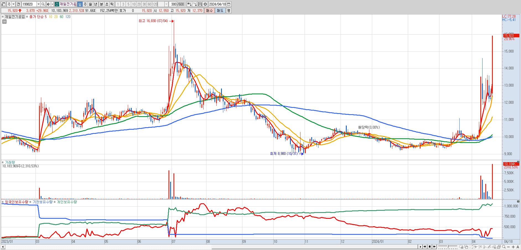Click the chart layout icon at far left of toolbar
This screenshot has height=250, width=521.
click(3, 4)
